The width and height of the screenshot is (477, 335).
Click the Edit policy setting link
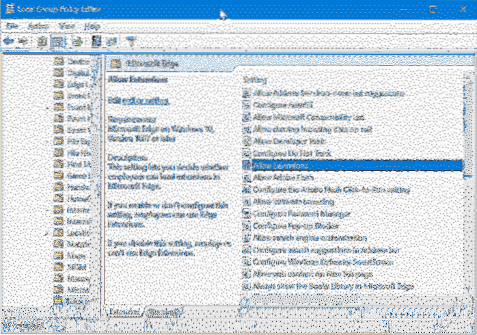[x=139, y=100]
